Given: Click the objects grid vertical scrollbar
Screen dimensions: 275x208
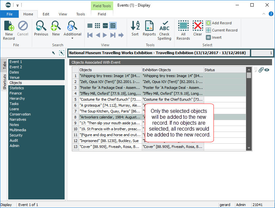Looking at the screenshot, I should 249,108.
